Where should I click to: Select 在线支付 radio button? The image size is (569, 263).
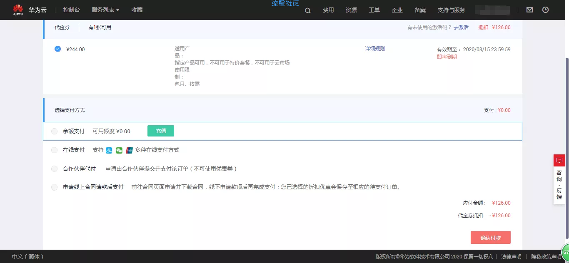pyautogui.click(x=55, y=150)
